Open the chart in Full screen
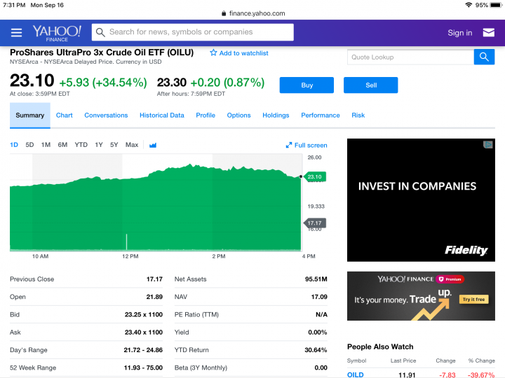This screenshot has height=378, width=505. 307,146
